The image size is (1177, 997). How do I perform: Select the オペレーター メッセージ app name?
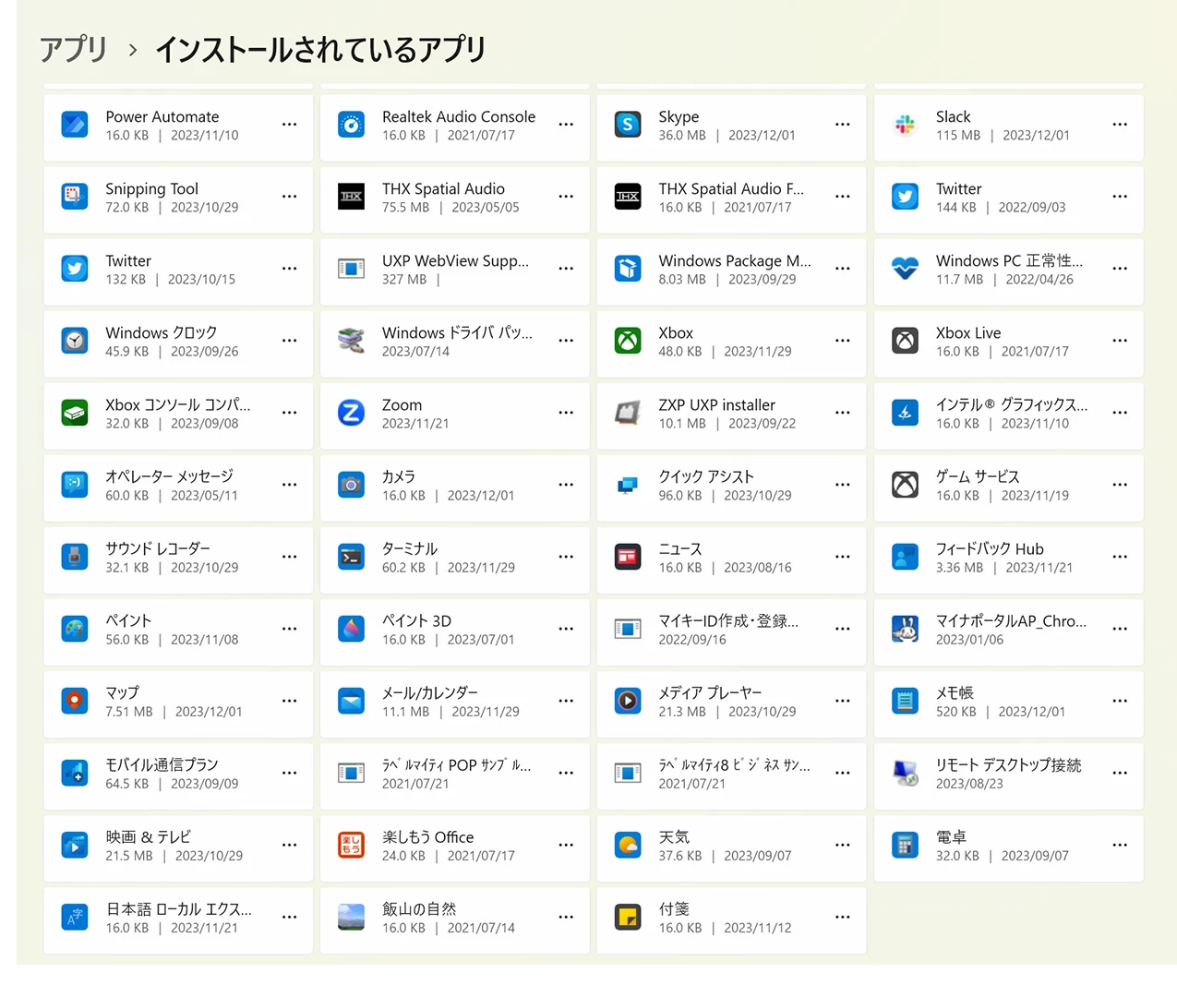tap(169, 476)
